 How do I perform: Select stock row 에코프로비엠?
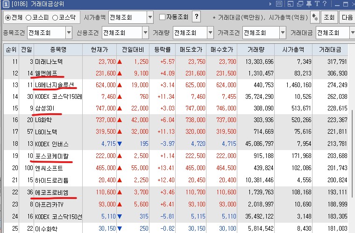pyautogui.click(x=176, y=192)
